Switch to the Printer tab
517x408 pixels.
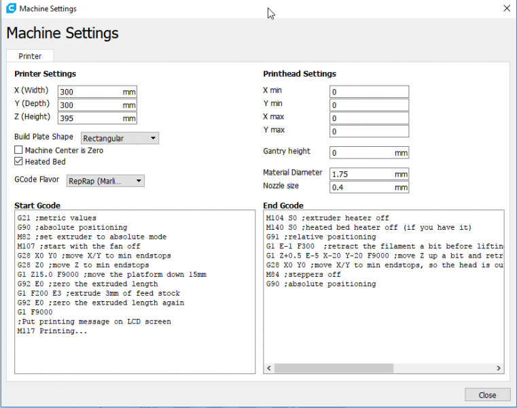[30, 56]
